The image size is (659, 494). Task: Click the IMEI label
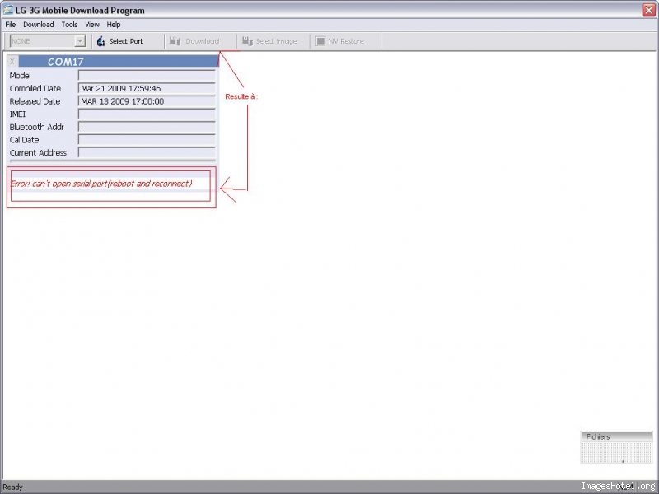click(x=17, y=114)
